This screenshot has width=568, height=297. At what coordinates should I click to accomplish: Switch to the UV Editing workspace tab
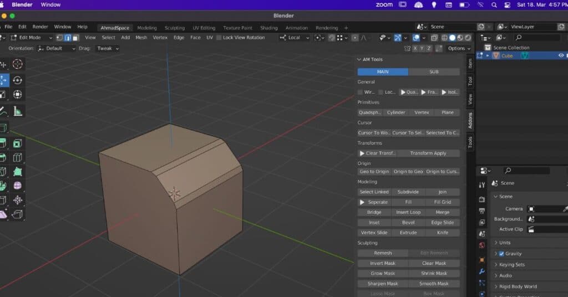204,28
